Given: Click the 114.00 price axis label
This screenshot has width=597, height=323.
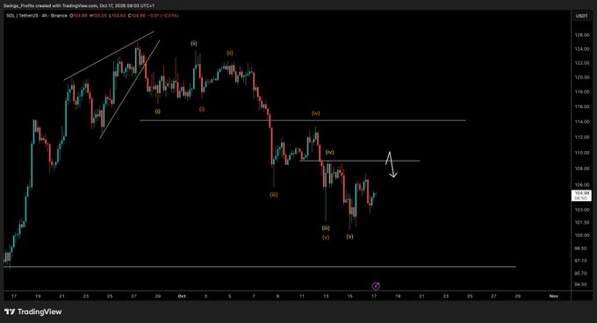Looking at the screenshot, I should click(x=582, y=122).
